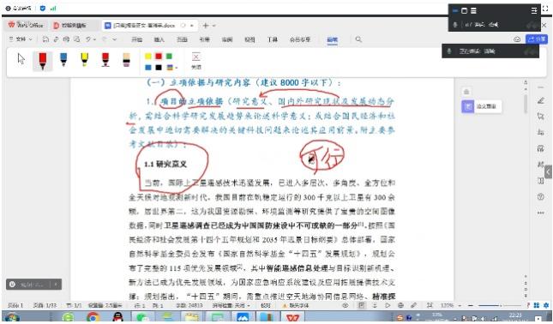Screen dimensions: 553x324
Task: Pick the eraser tool in pen toolbar
Action: (x=126, y=60)
